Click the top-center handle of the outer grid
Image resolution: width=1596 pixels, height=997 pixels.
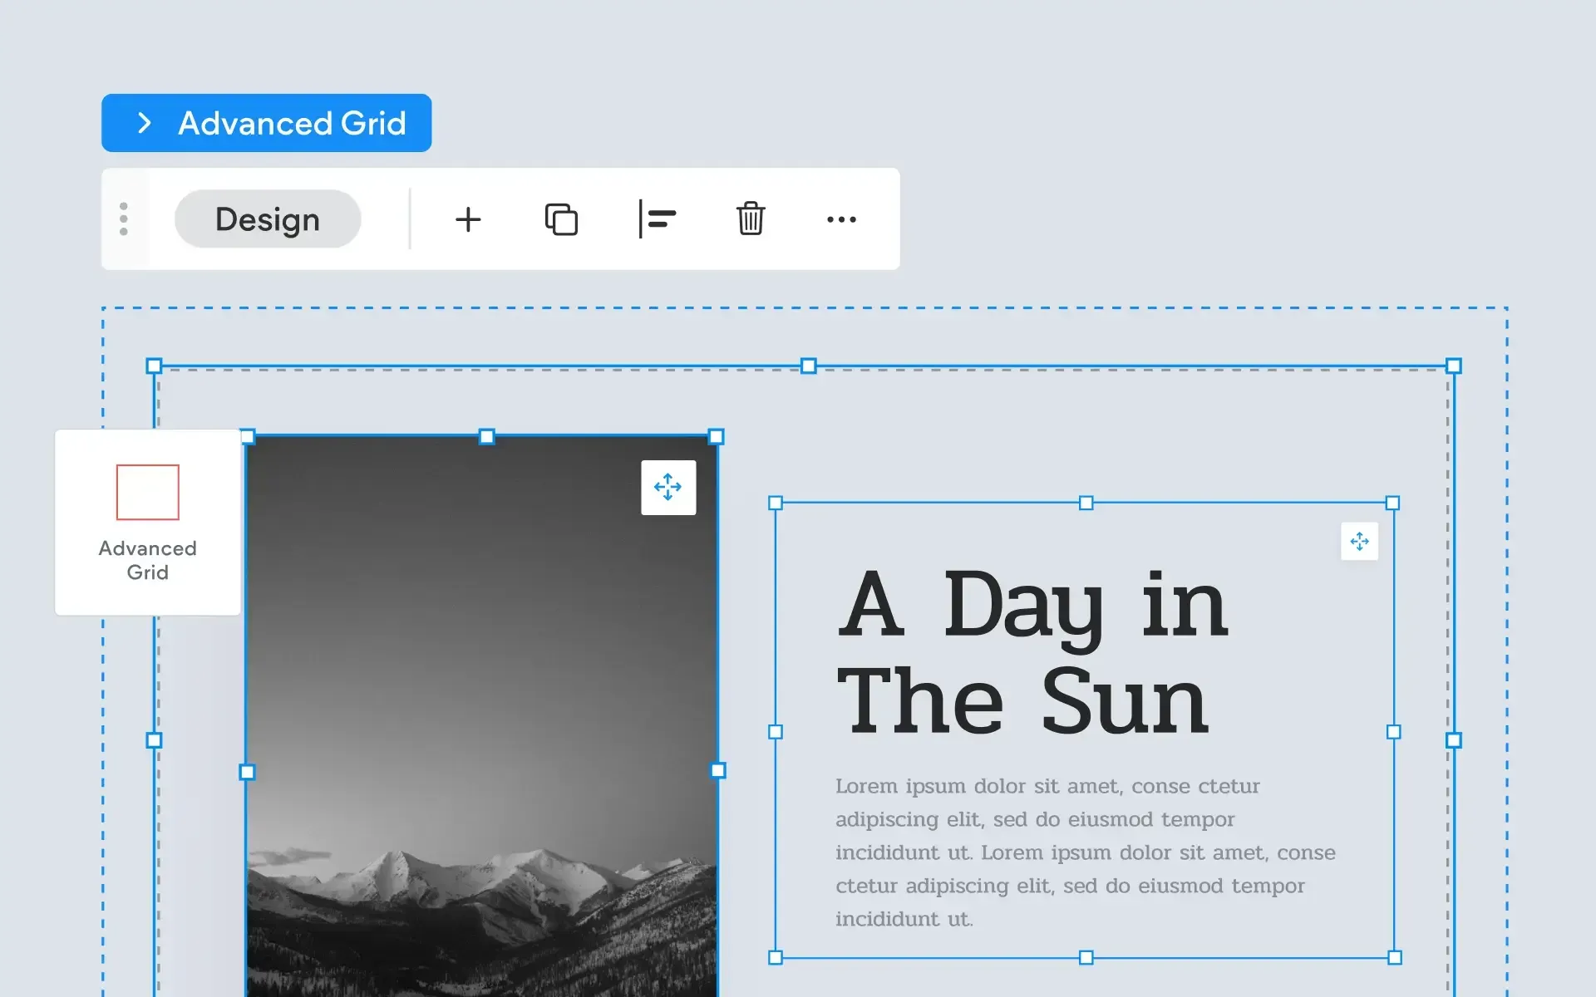(809, 366)
